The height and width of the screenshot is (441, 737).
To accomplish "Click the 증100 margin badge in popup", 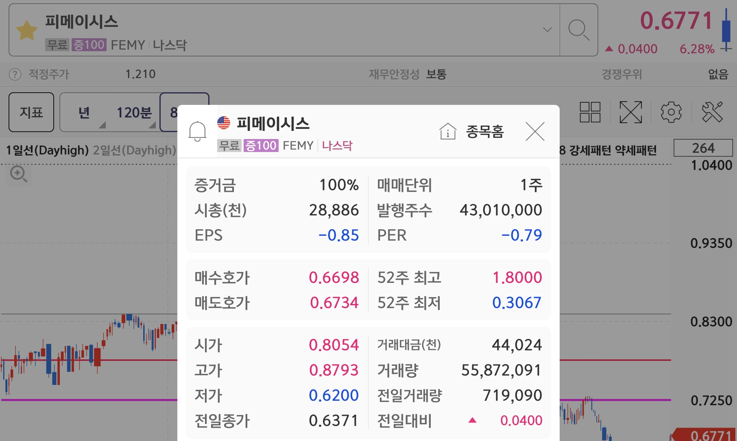I will [x=261, y=146].
